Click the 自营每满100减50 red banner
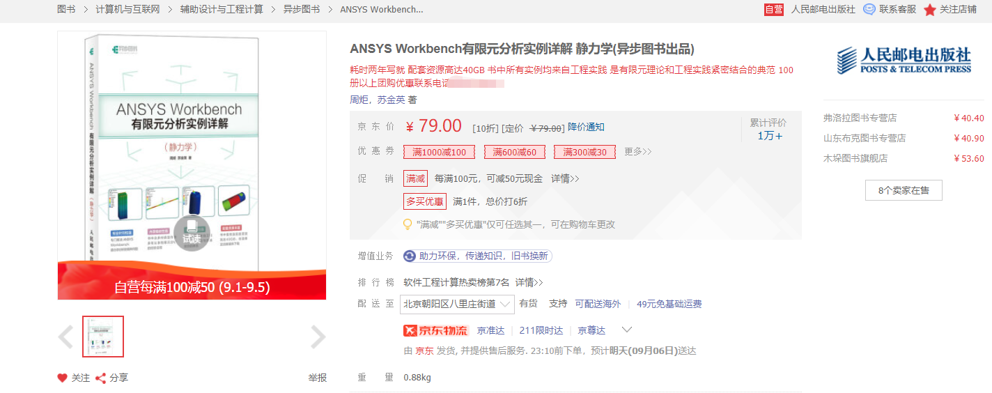This screenshot has width=992, height=393. click(192, 286)
